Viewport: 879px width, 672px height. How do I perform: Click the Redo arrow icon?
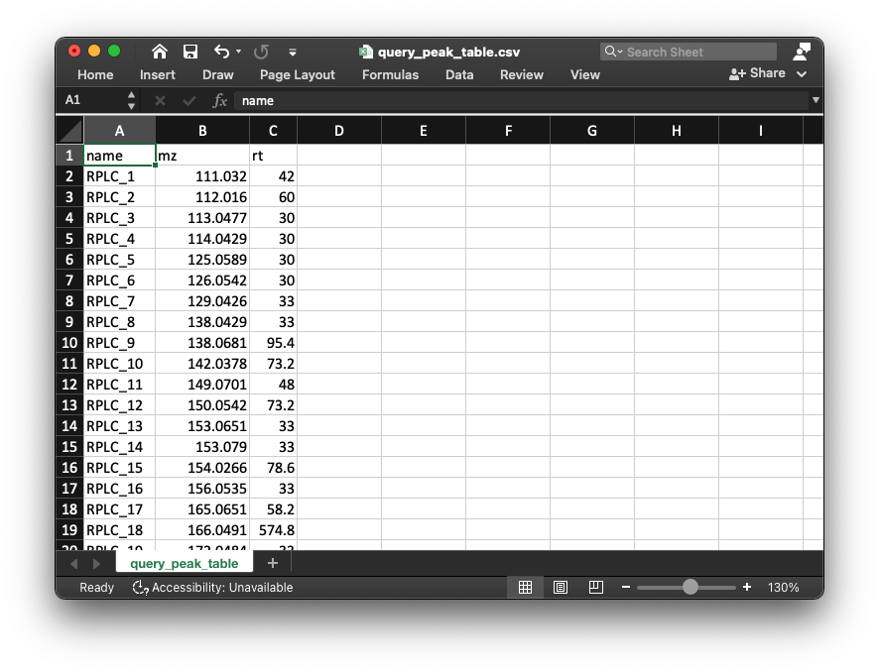pos(261,52)
